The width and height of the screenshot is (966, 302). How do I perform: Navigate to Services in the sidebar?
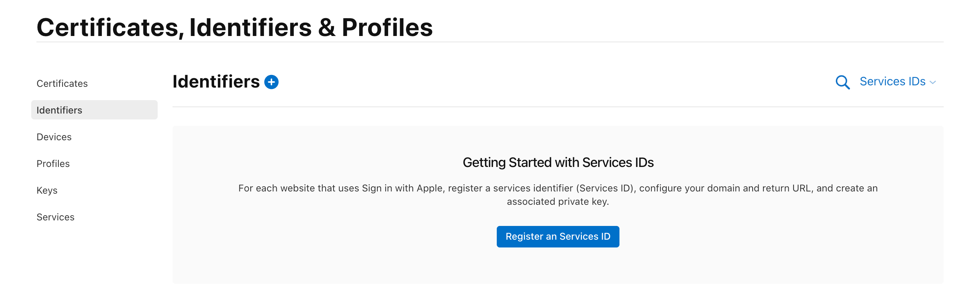(x=55, y=217)
